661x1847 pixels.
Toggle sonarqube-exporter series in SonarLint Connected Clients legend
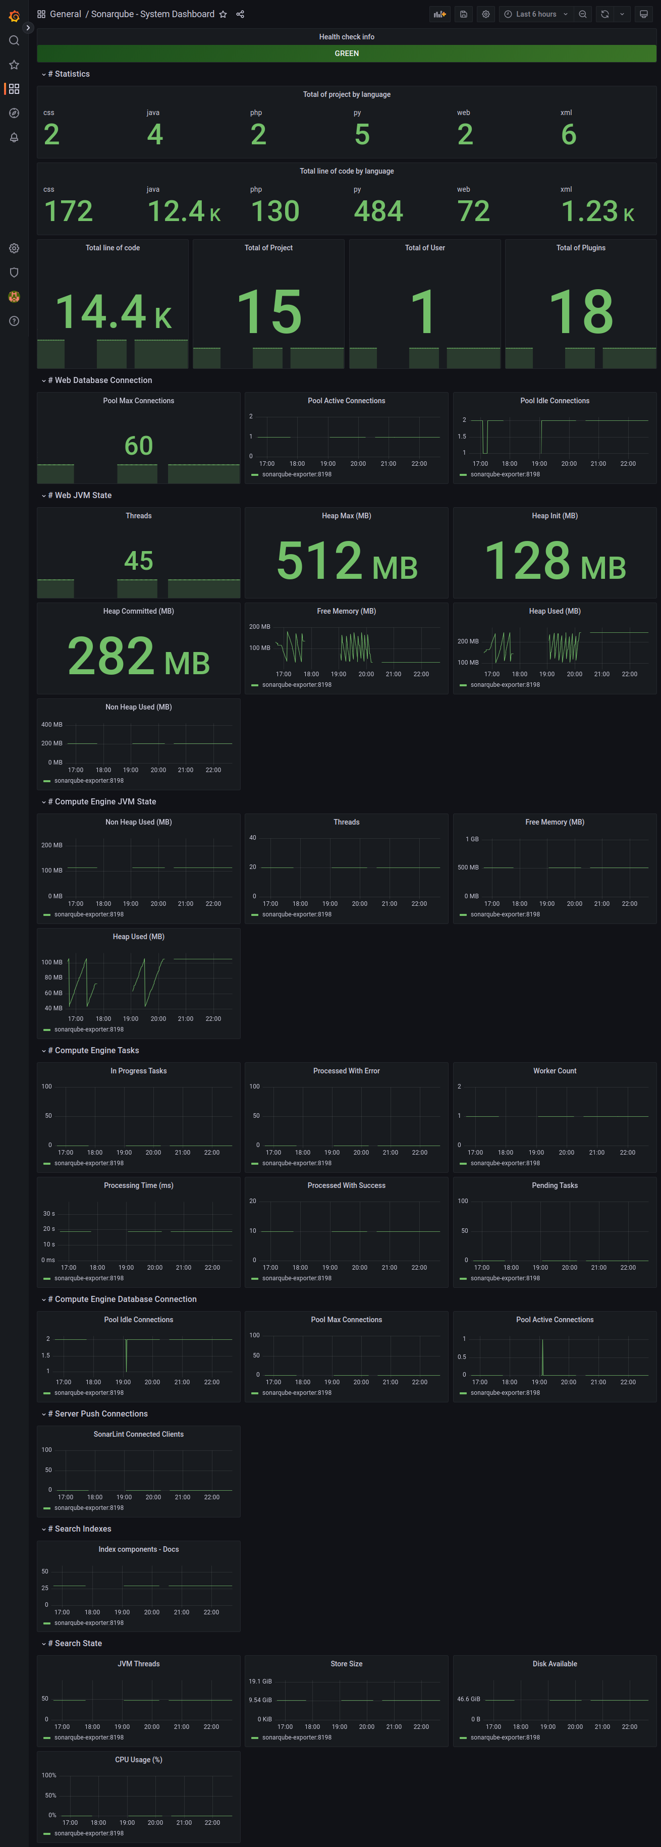pyautogui.click(x=89, y=1508)
